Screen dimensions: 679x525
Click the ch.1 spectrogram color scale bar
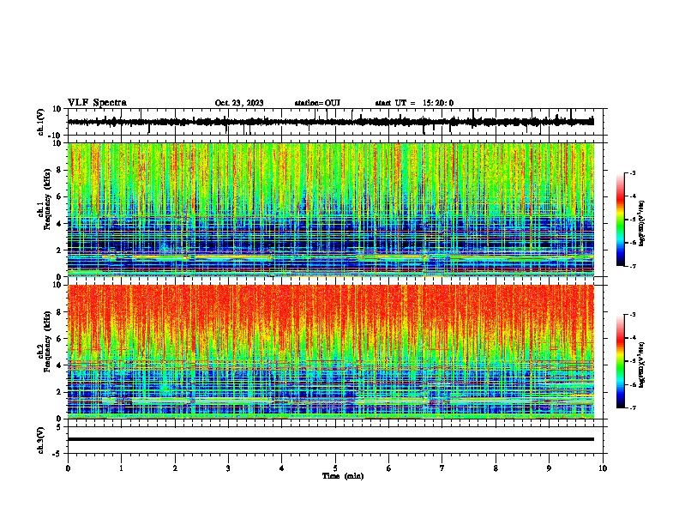click(621, 220)
